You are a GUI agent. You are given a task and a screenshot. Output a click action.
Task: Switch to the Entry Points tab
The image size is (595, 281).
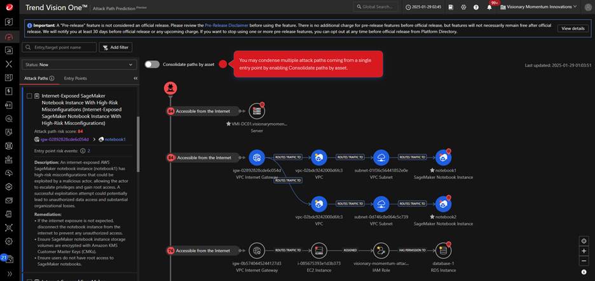pos(76,79)
